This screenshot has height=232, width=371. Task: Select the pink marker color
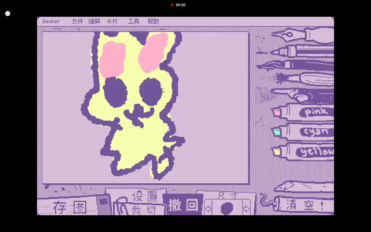(303, 112)
